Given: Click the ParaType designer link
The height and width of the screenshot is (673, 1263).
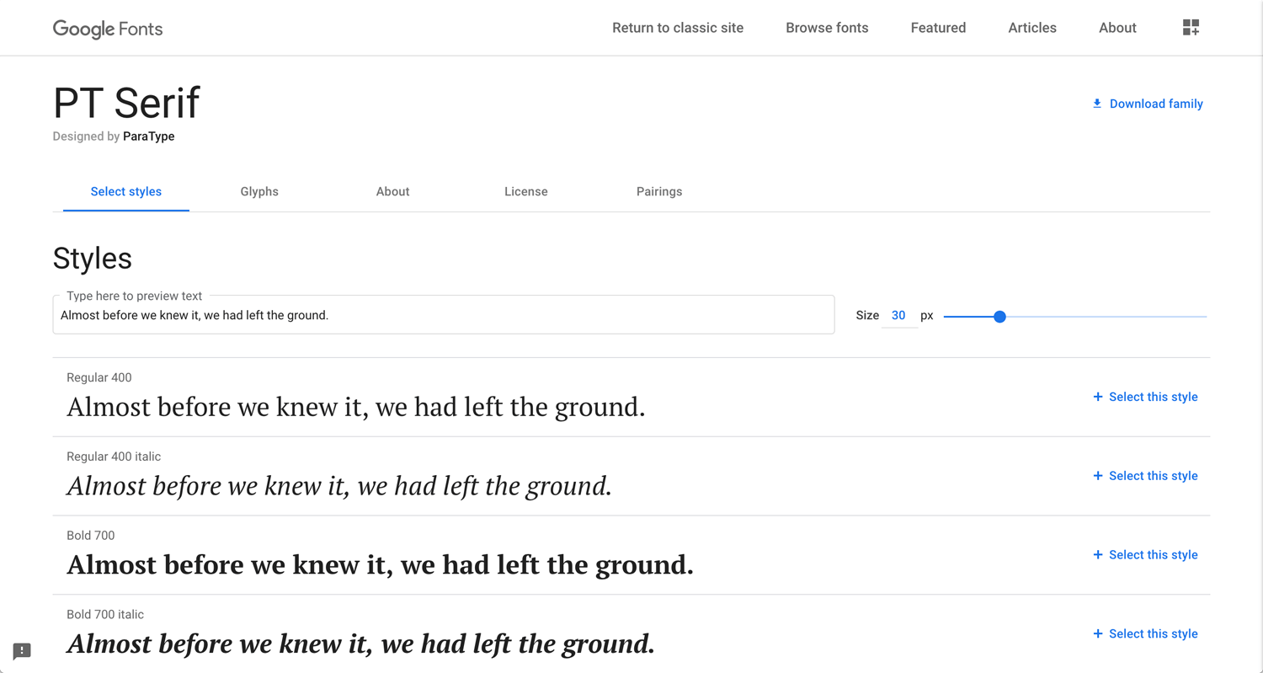Looking at the screenshot, I should click(149, 136).
